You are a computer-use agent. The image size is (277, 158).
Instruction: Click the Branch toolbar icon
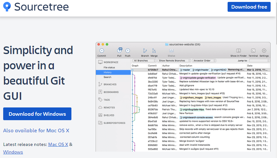pos(145,51)
